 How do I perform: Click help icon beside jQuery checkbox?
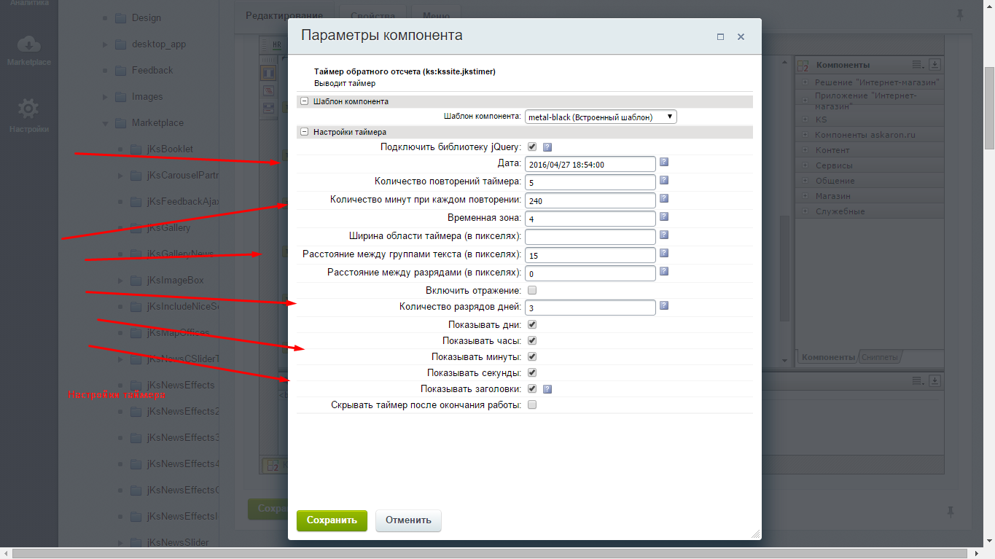point(547,146)
